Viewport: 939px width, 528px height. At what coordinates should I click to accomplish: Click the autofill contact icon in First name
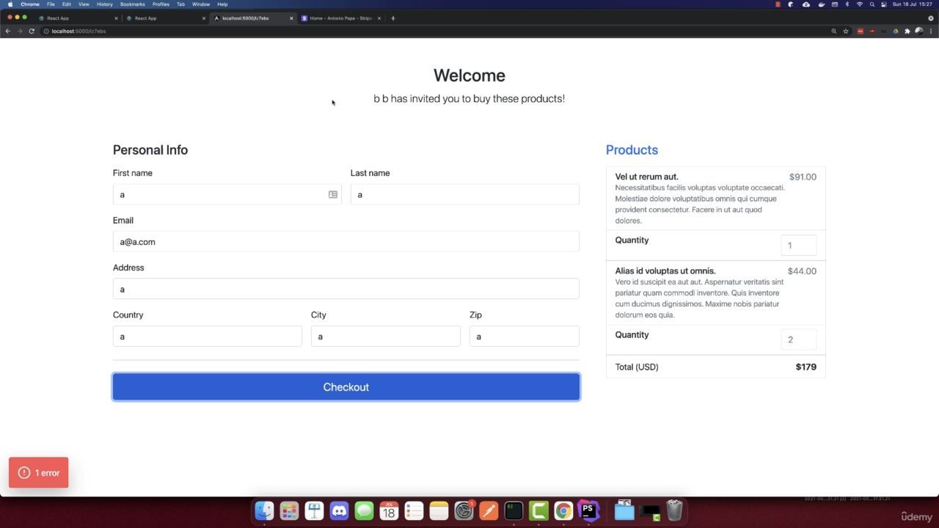tap(333, 194)
